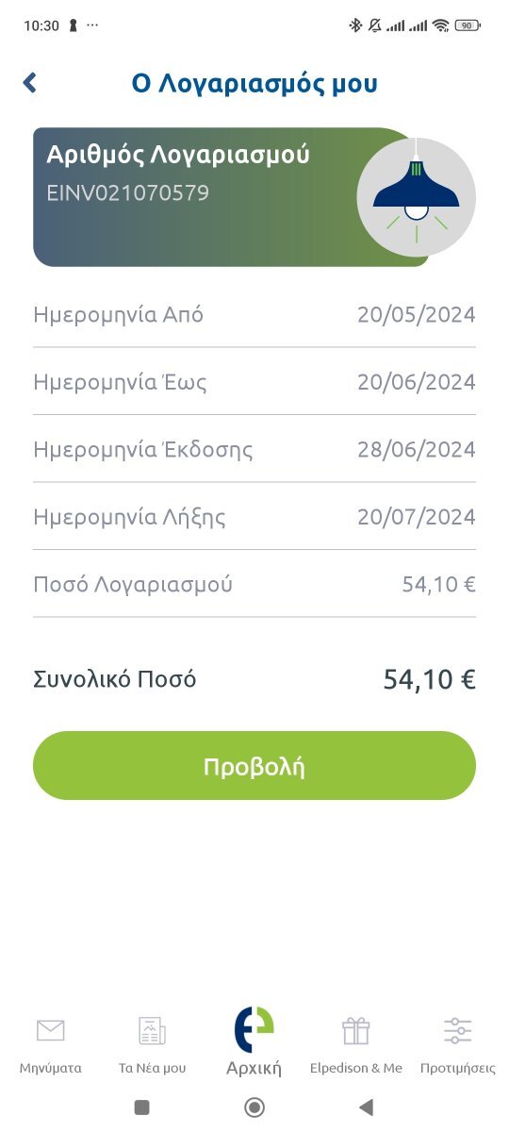The height and width of the screenshot is (1132, 509).
Task: Go back with the left chevron arrow
Action: [x=29, y=83]
